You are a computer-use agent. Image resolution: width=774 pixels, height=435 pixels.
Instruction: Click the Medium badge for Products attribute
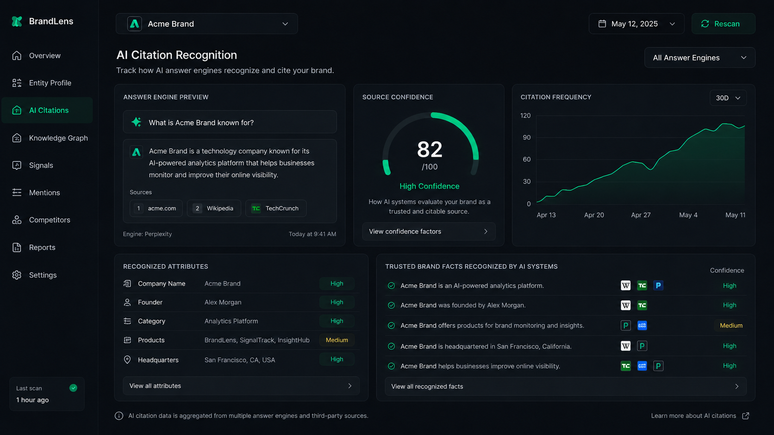337,340
